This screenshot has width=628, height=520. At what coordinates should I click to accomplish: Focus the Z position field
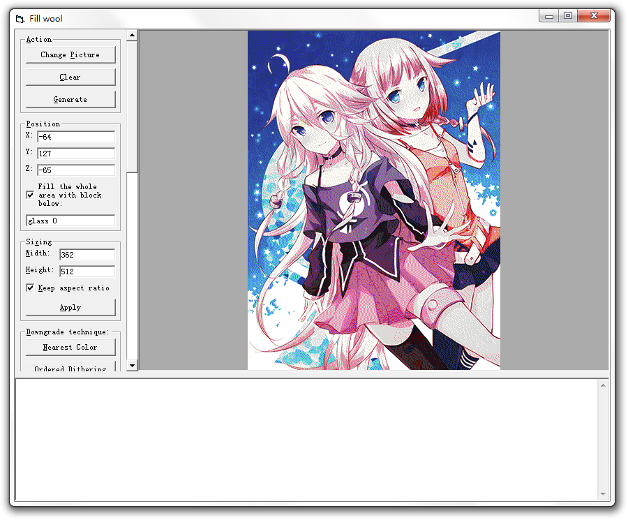click(x=76, y=170)
